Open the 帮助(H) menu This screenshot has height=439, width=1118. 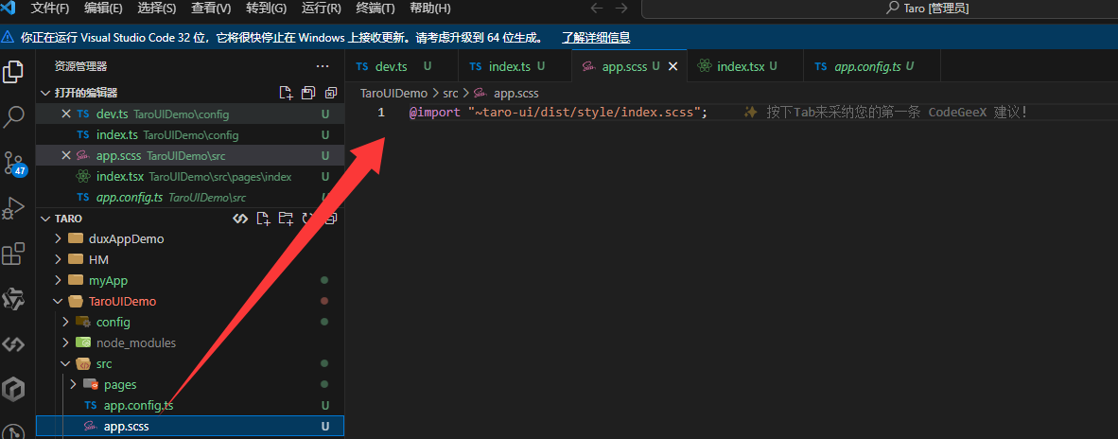pos(430,9)
